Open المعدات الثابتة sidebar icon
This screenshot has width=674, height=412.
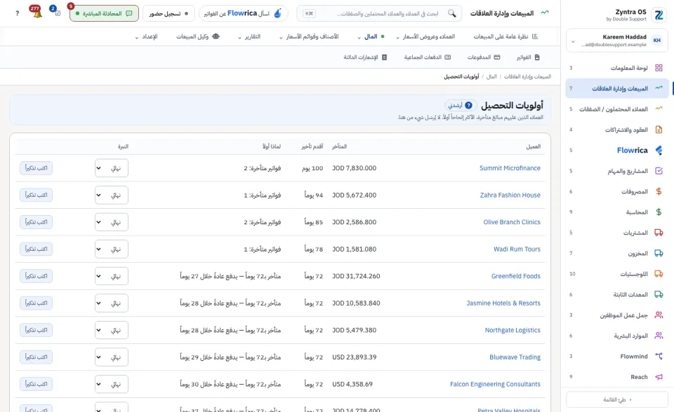click(x=659, y=294)
